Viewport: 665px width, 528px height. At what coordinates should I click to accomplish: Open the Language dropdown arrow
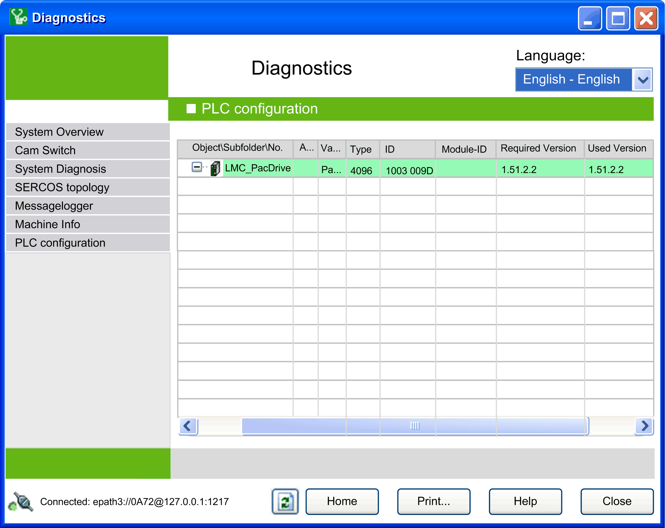click(x=643, y=79)
